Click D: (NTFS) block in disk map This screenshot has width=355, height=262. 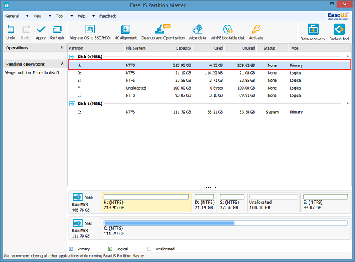pyautogui.click(x=205, y=202)
